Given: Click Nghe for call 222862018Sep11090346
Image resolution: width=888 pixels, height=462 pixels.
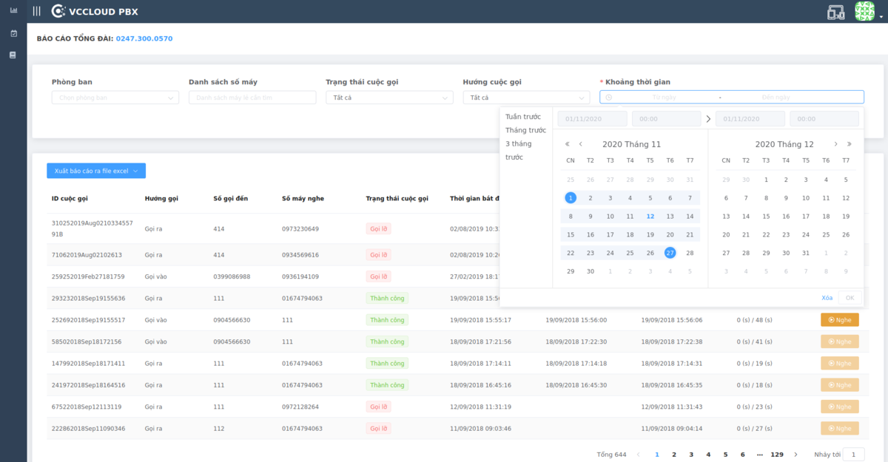Looking at the screenshot, I should point(840,429).
